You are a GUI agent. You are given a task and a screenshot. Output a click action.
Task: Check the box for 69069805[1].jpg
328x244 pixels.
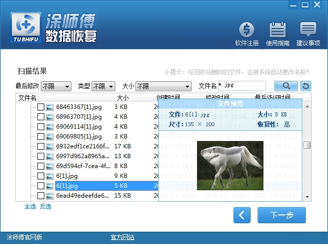click(x=41, y=137)
